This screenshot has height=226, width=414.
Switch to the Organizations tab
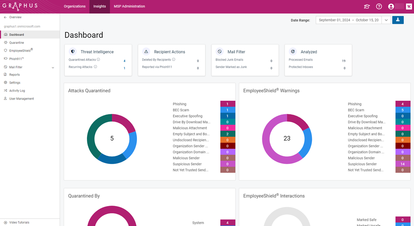(75, 6)
